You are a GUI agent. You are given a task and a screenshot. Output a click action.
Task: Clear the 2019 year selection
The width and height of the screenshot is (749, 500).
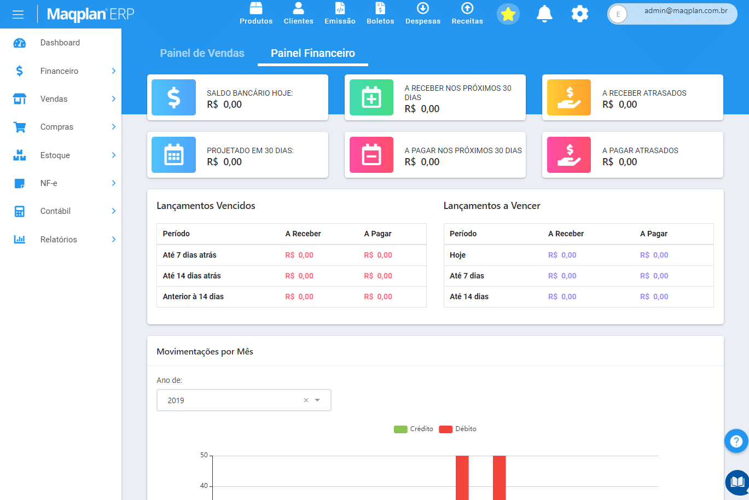(306, 400)
